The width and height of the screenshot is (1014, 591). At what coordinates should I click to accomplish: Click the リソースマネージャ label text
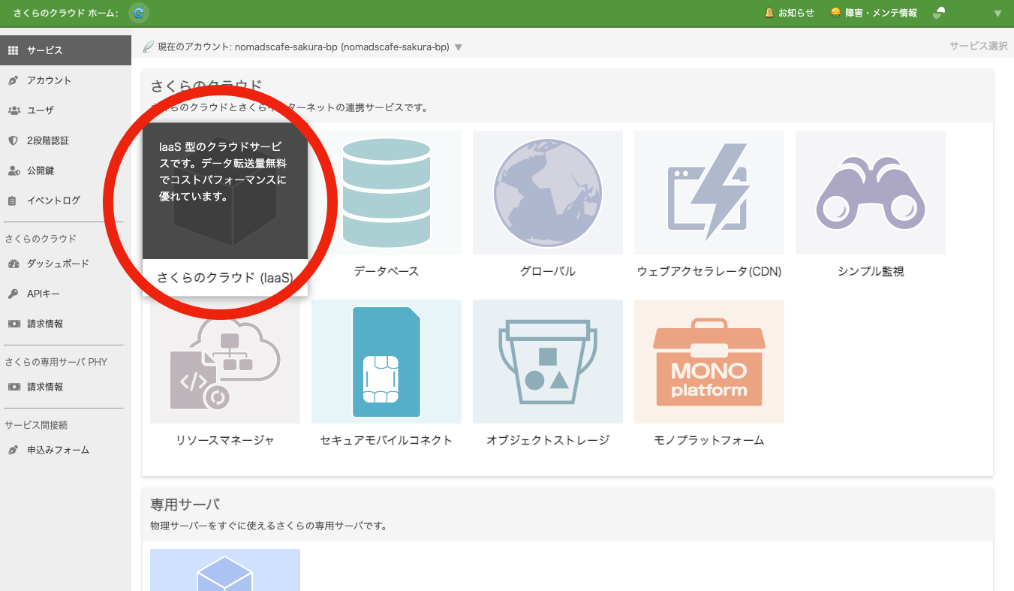click(225, 440)
